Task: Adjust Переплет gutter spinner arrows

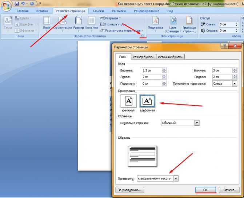Action: click(164, 84)
